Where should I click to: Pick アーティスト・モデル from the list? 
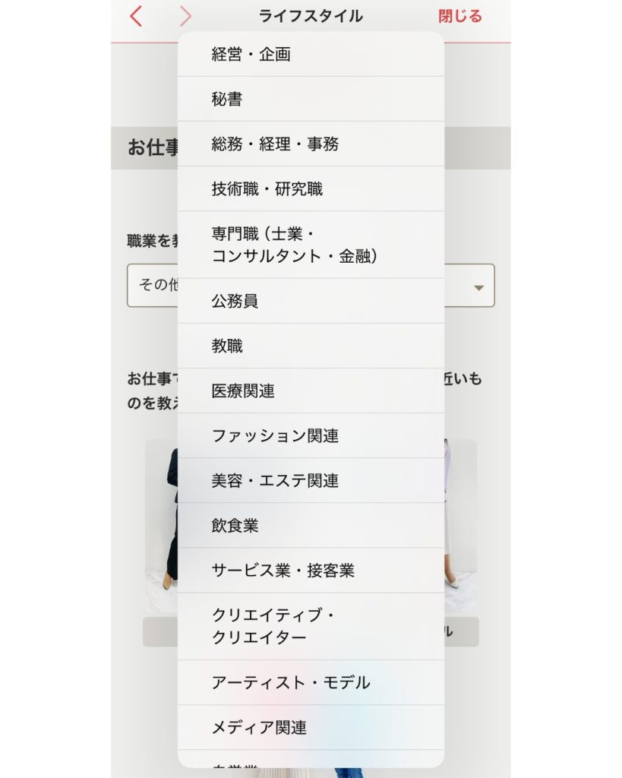(311, 682)
